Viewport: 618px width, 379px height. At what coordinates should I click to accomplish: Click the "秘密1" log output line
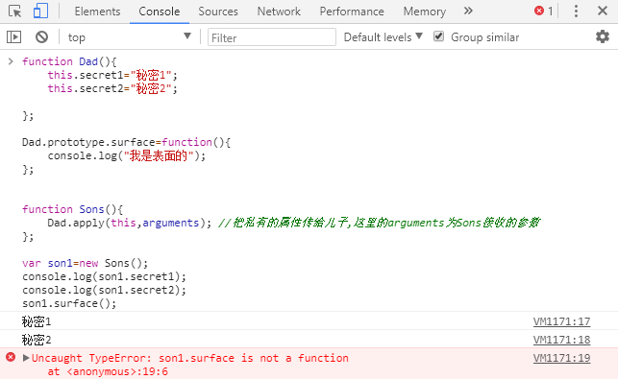37,321
